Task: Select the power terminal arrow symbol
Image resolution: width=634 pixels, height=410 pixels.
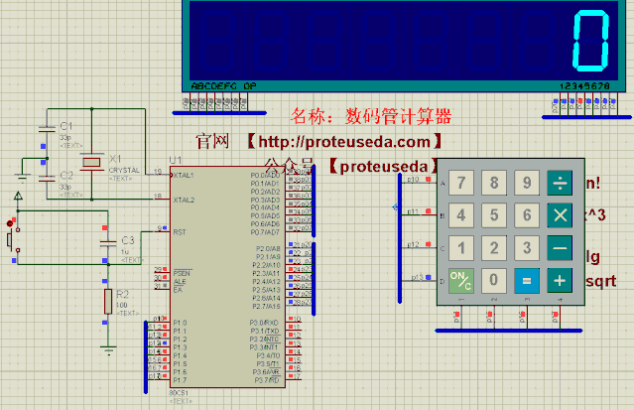Action: click(18, 197)
